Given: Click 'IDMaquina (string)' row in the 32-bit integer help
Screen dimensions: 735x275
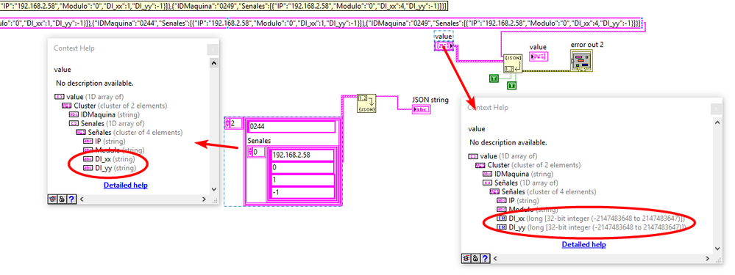Looking at the screenshot, I should pos(517,174).
